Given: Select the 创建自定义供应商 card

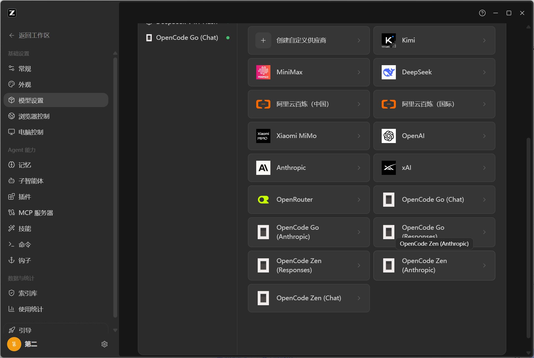Looking at the screenshot, I should pos(309,40).
